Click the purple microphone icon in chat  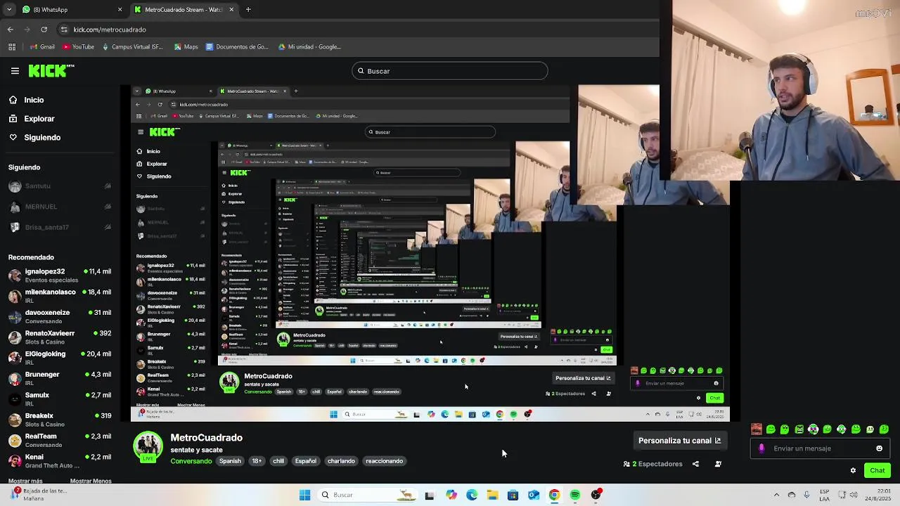[761, 448]
